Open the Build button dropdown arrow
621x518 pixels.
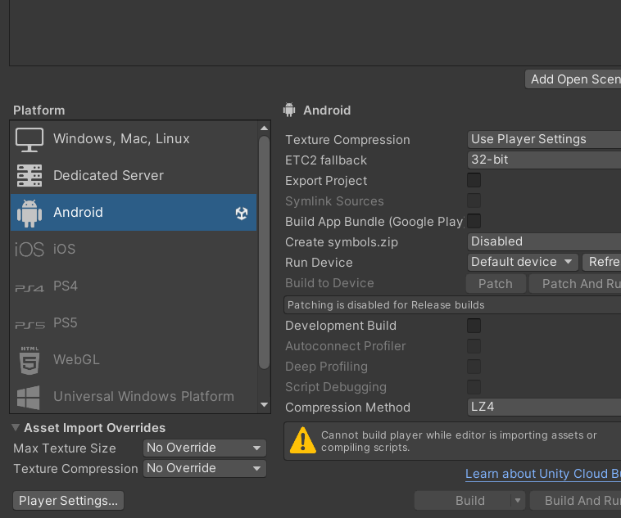coord(518,501)
